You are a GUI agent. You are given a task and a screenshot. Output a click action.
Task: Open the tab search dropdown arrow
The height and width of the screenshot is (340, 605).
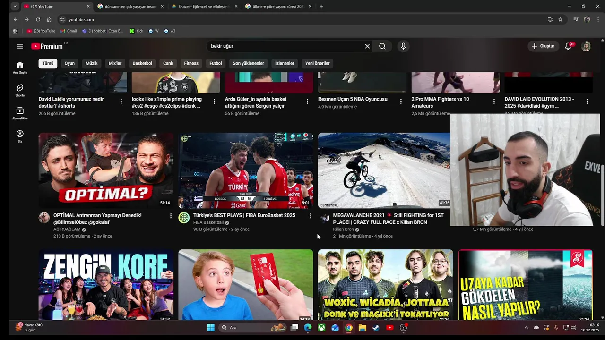pos(15,6)
